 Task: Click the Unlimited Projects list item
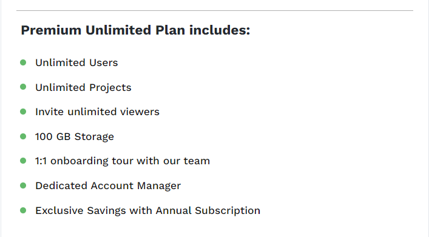click(83, 87)
